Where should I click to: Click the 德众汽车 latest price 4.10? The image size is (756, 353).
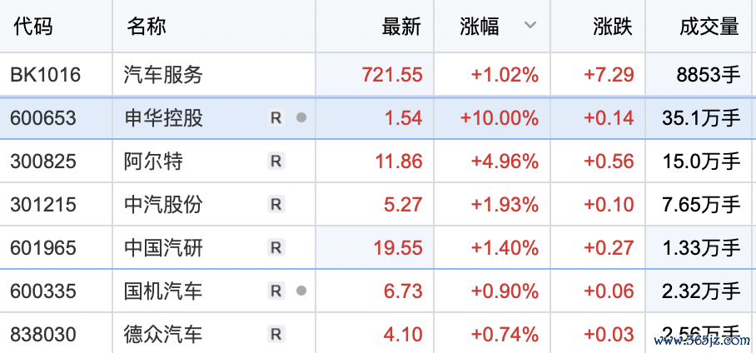coord(404,335)
